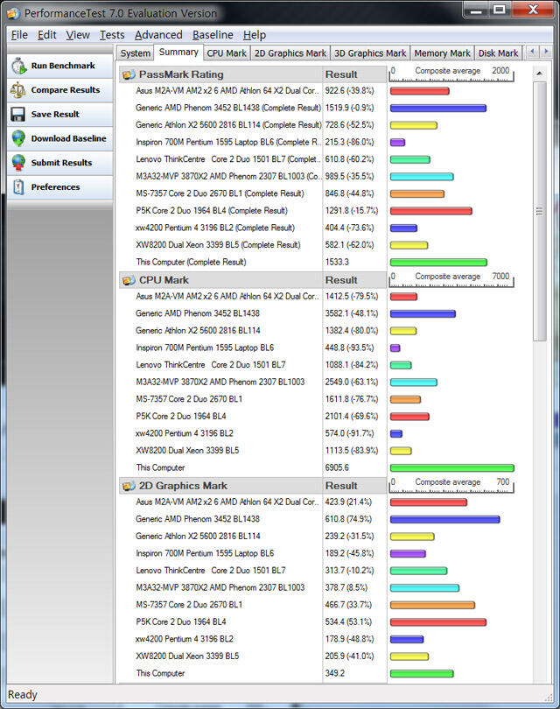This screenshot has height=709, width=560.
Task: Click the Run Benchmark stopwatch icon
Action: coord(19,66)
